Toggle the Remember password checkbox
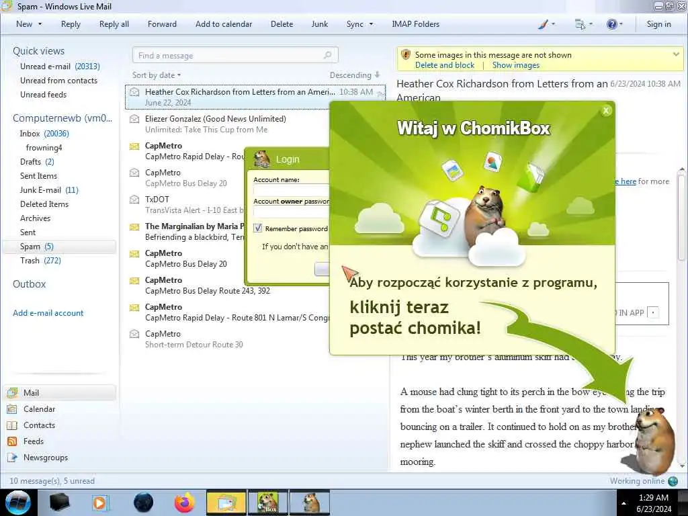Screen dimensions: 688x516 tap(257, 228)
